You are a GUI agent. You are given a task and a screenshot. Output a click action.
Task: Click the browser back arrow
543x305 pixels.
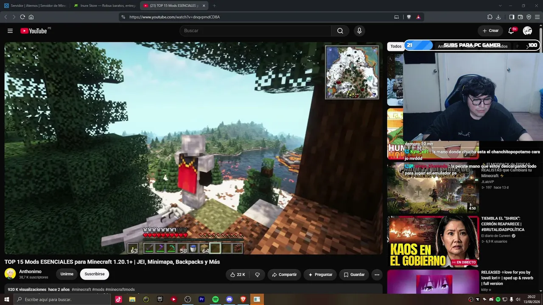6,17
